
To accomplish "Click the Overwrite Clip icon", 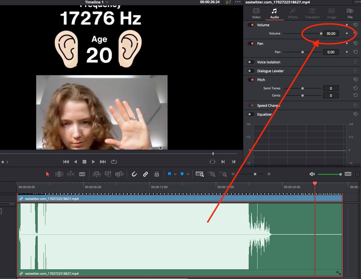I will [108, 174].
